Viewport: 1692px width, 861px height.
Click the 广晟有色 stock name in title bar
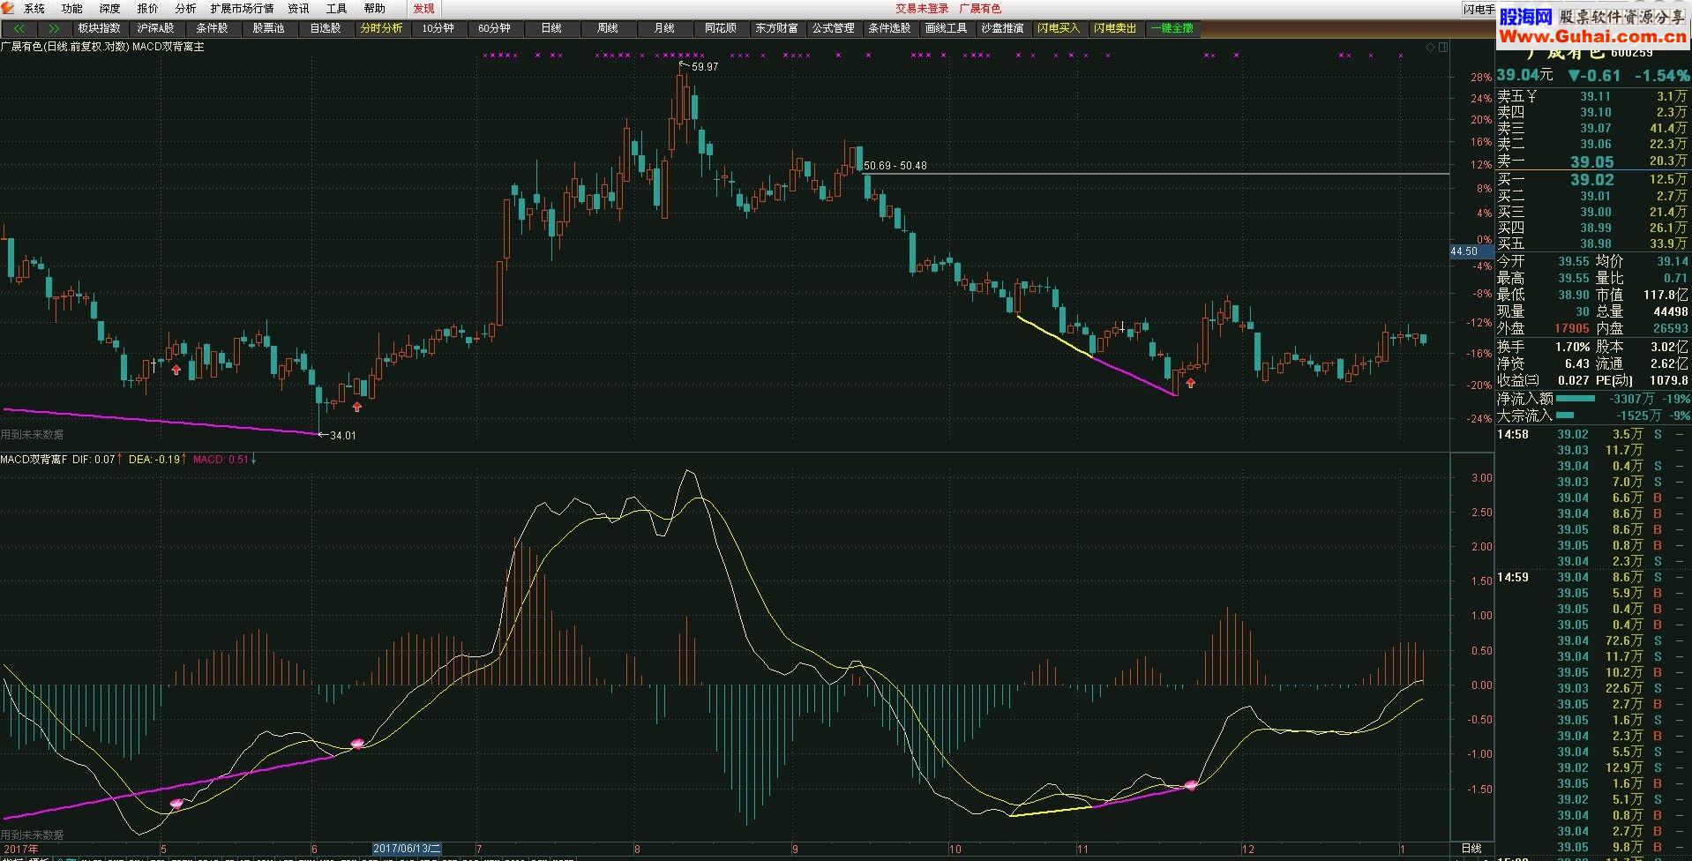coord(980,9)
